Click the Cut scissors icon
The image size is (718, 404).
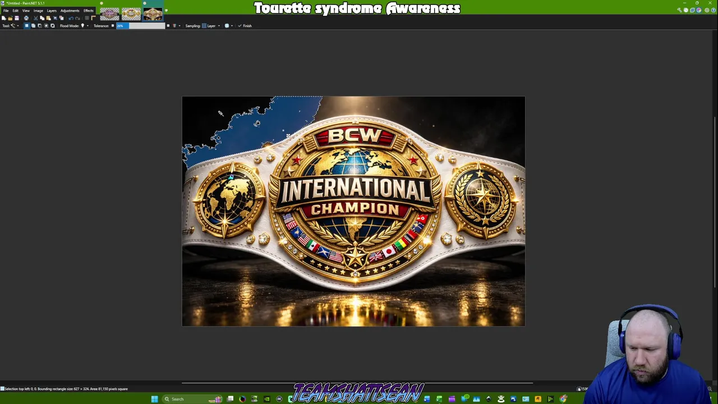[36, 19]
